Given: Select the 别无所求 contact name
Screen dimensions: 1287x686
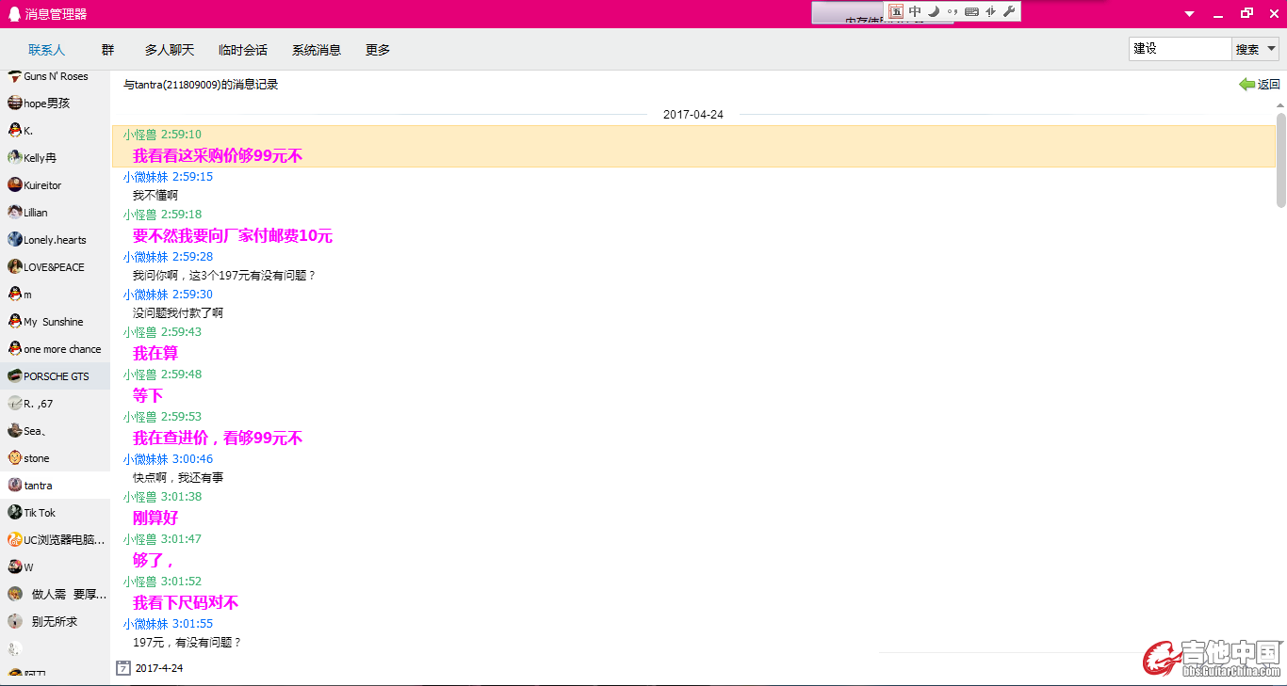Looking at the screenshot, I should [x=55, y=622].
